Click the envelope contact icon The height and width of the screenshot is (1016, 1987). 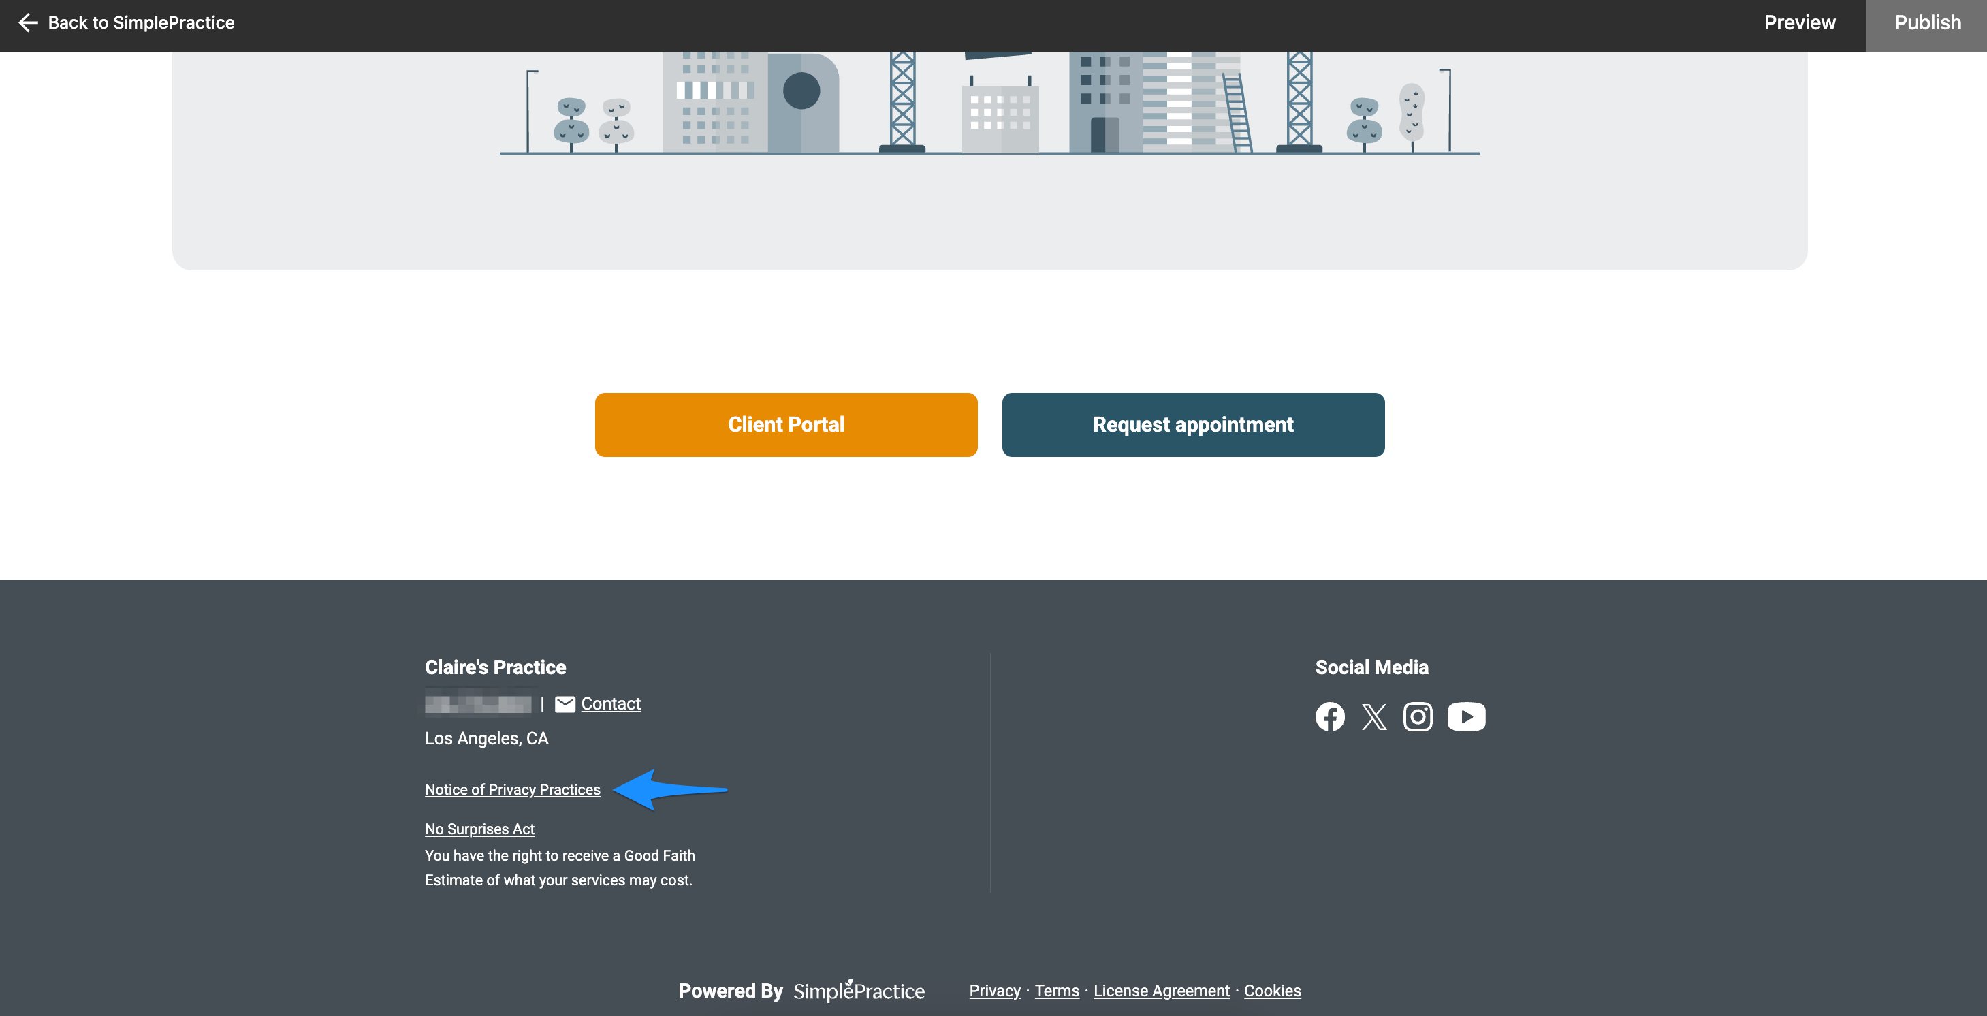[565, 704]
